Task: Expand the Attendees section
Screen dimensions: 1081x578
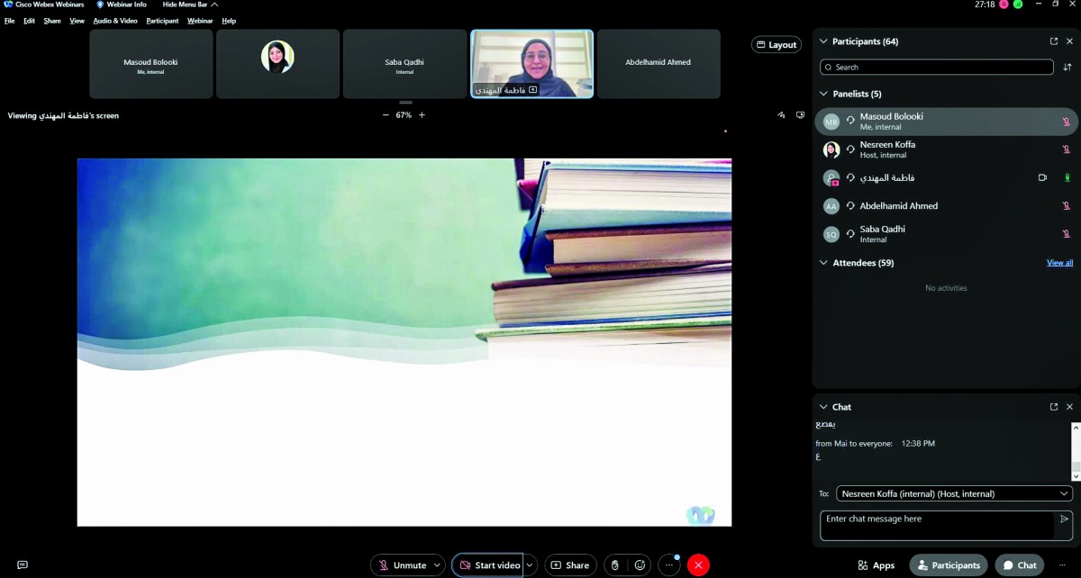Action: 823,263
